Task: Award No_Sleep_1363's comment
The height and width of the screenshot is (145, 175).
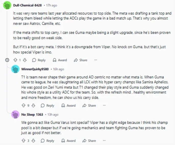Action: (68, 140)
